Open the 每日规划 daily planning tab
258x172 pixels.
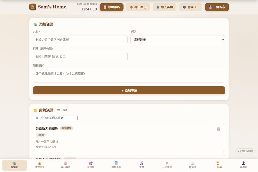click(116, 165)
